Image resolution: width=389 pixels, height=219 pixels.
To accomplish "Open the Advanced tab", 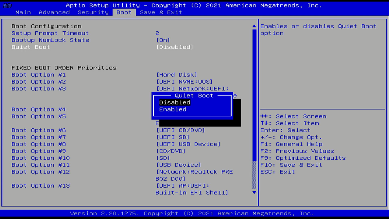I will pos(54,13).
